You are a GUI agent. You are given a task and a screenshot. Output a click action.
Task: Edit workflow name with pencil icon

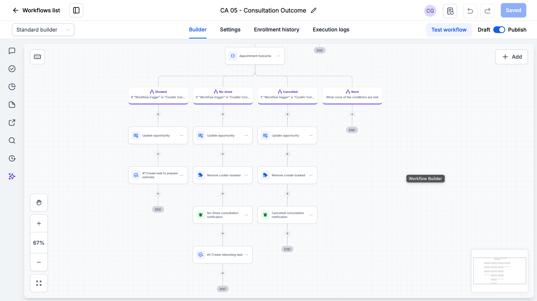click(314, 10)
